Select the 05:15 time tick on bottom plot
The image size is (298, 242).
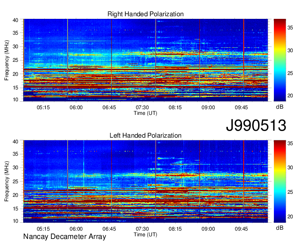click(43, 229)
